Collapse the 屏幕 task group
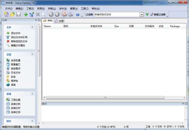This screenshot has width=189, height=130. [x=32, y=94]
